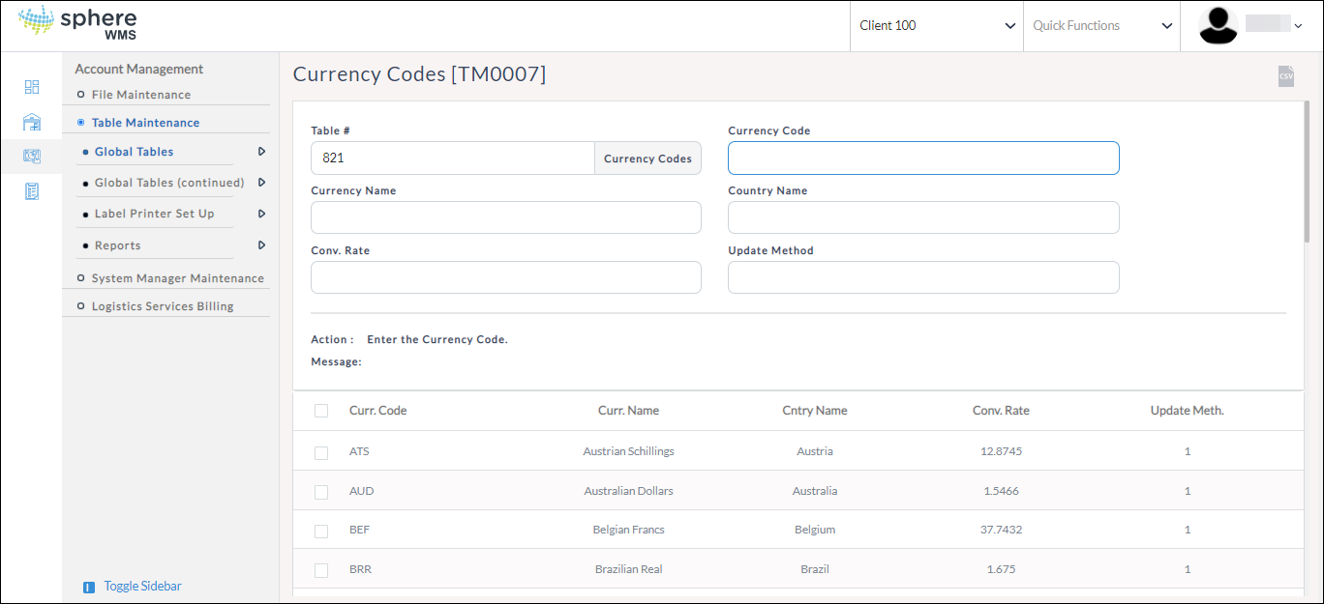Click the Toggle Sidebar icon

pos(89,587)
